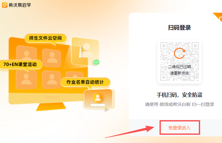Screen dimensions: 222x143
Task: Switch login mode via orange corner icon
Action: [218, 17]
